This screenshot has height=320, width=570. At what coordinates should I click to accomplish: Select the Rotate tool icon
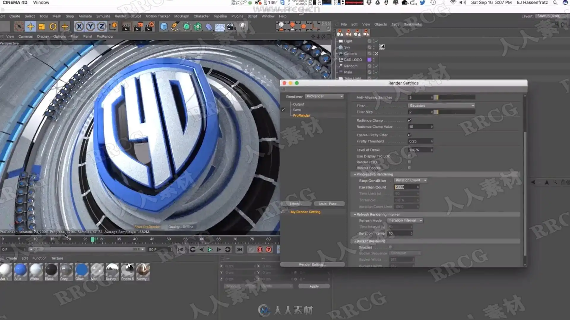(x=53, y=27)
